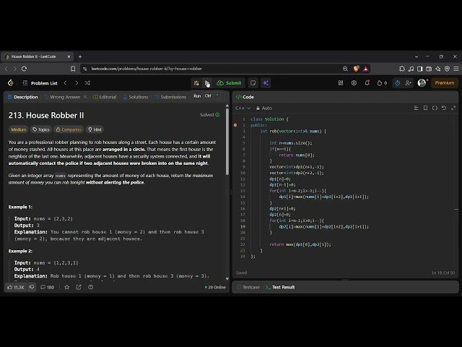This screenshot has height=347, width=462.
Task: Reset code with the undo arrow icon
Action: pyautogui.click(x=444, y=108)
